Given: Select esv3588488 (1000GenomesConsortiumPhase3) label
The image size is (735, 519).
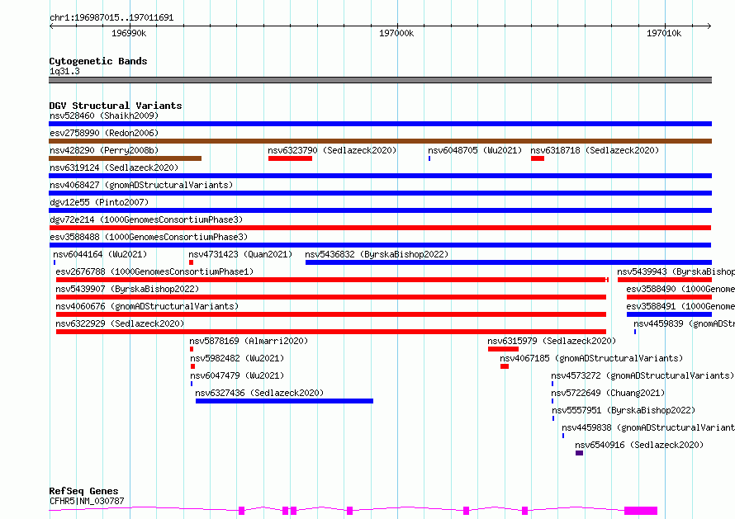Looking at the screenshot, I should (149, 237).
